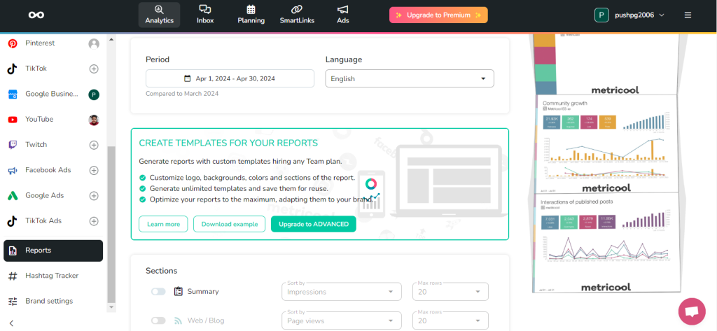Image resolution: width=717 pixels, height=331 pixels.
Task: Click the Pinterest profile avatar
Action: [94, 44]
